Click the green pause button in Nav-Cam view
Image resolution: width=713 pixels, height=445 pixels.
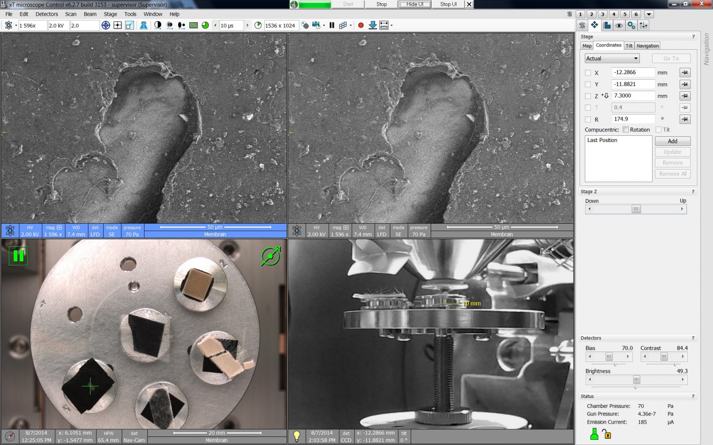[19, 256]
